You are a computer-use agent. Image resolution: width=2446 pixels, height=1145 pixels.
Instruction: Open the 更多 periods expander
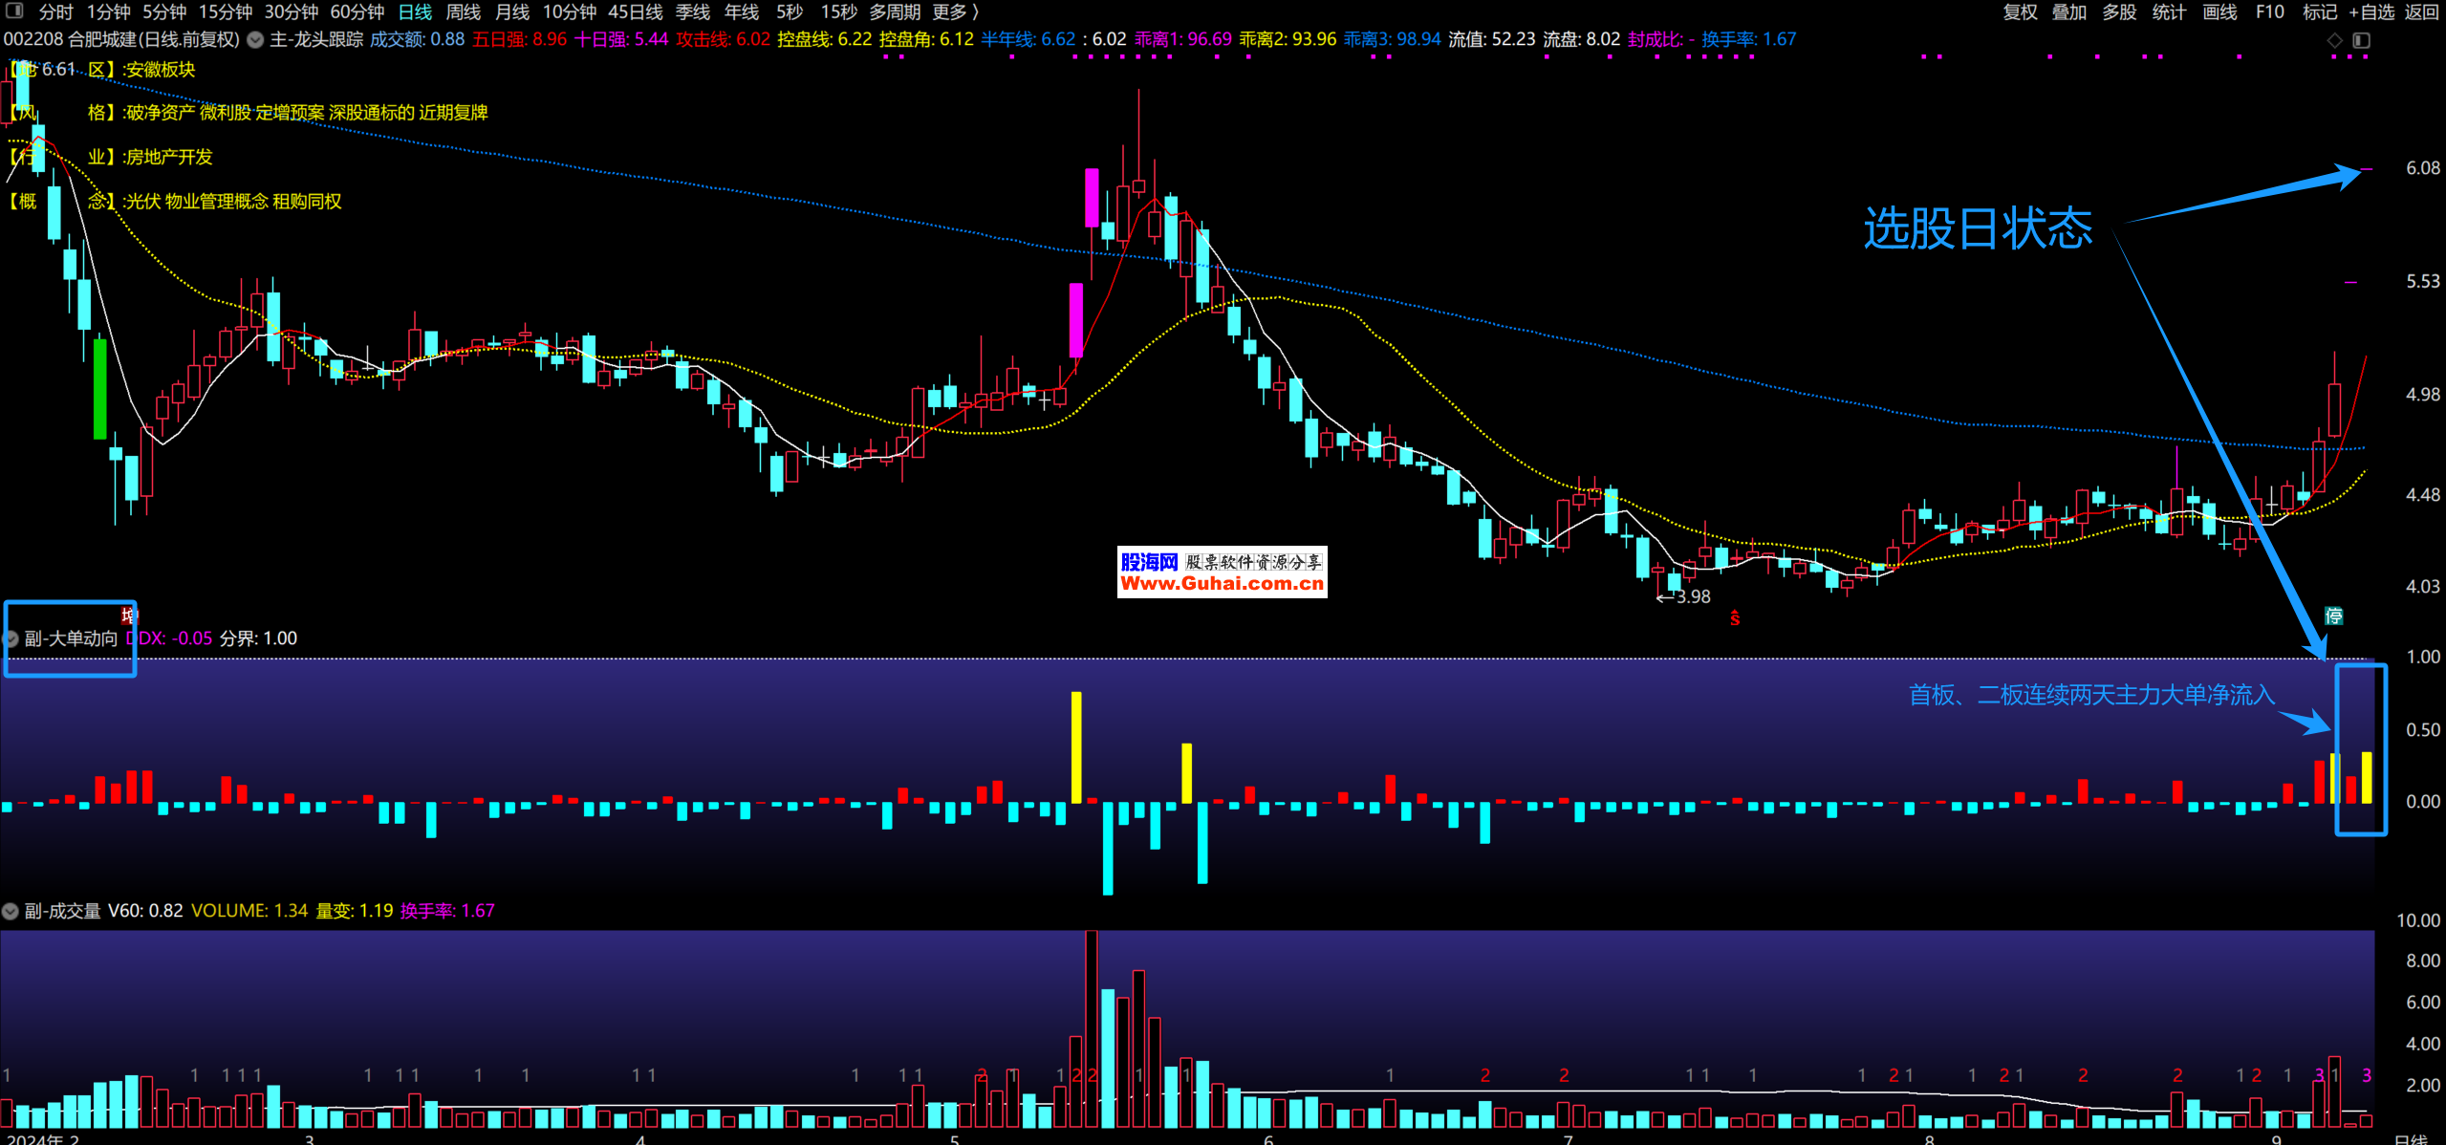(956, 11)
